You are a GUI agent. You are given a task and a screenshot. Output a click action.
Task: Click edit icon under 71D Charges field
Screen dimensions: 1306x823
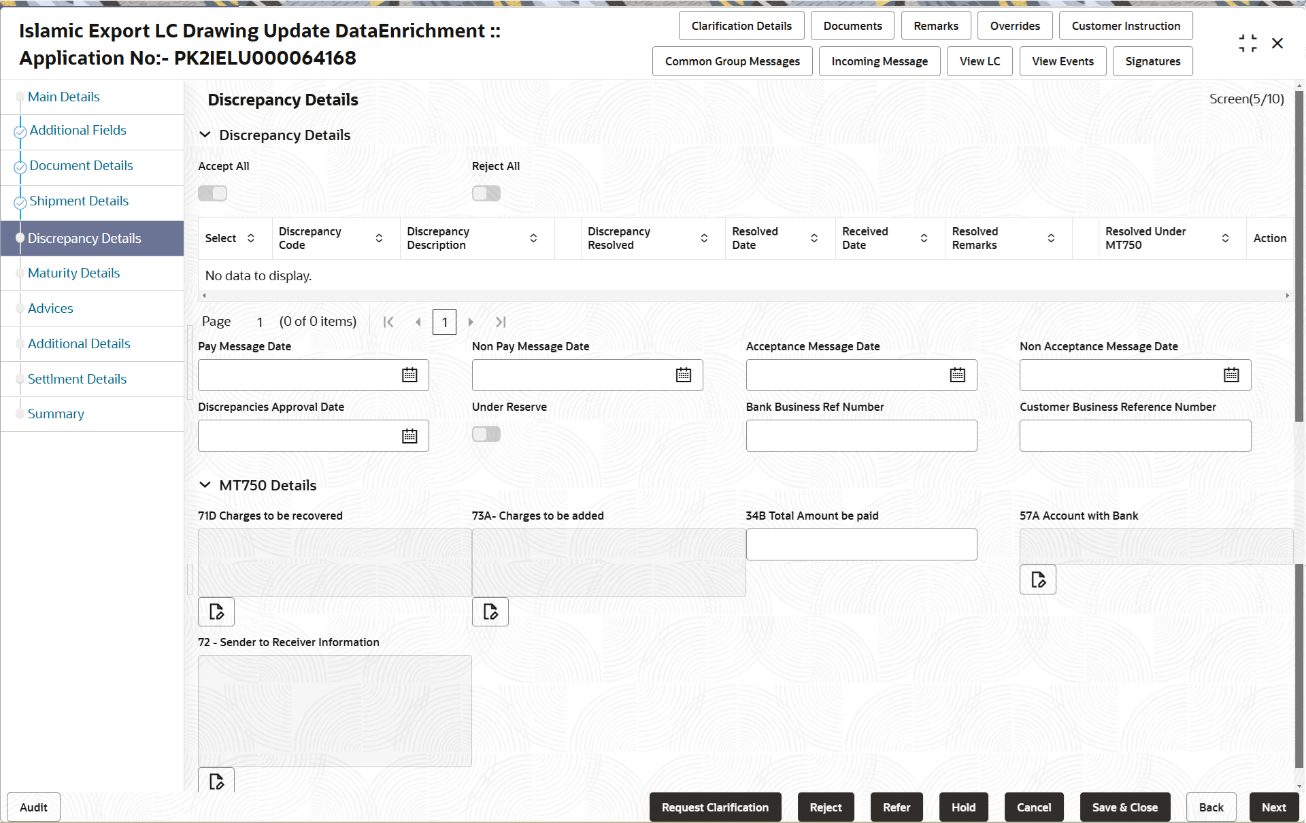pos(216,611)
